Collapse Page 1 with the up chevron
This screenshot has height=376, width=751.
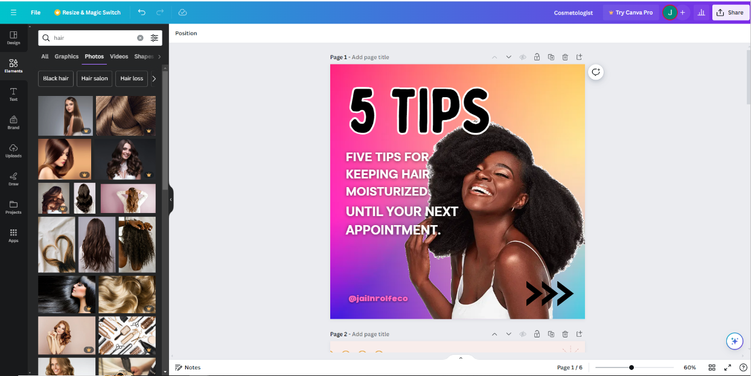[x=494, y=57]
